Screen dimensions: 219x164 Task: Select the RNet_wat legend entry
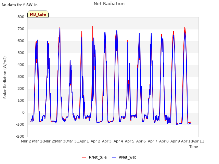click(x=124, y=157)
